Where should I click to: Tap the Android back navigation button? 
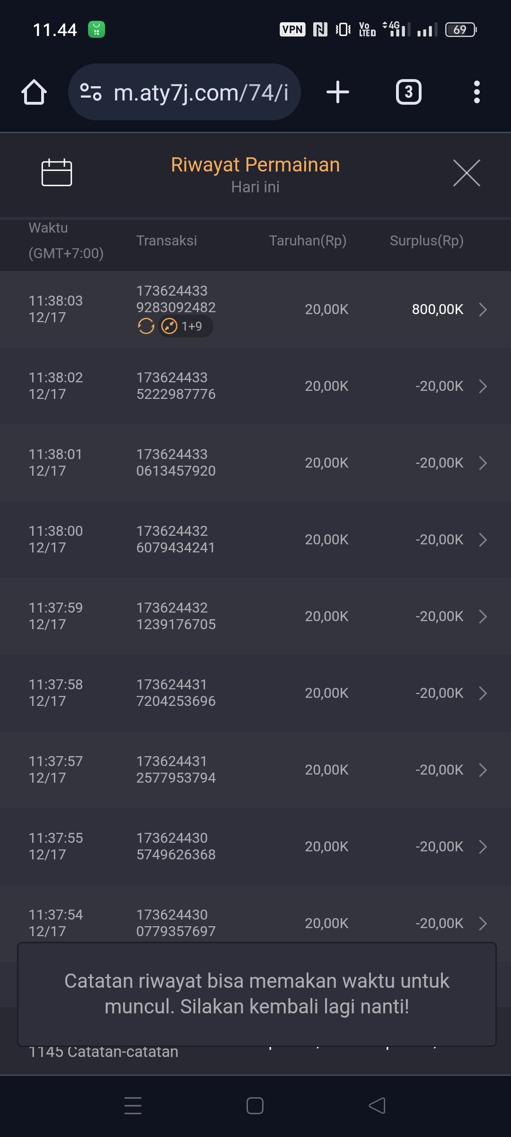coord(377,1106)
